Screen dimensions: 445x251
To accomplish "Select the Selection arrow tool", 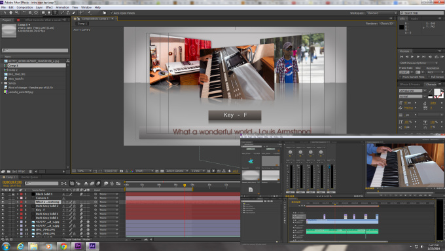I will click(5, 13).
